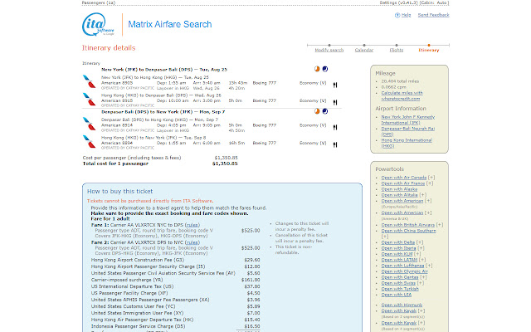Open with Iberia link

398,248
